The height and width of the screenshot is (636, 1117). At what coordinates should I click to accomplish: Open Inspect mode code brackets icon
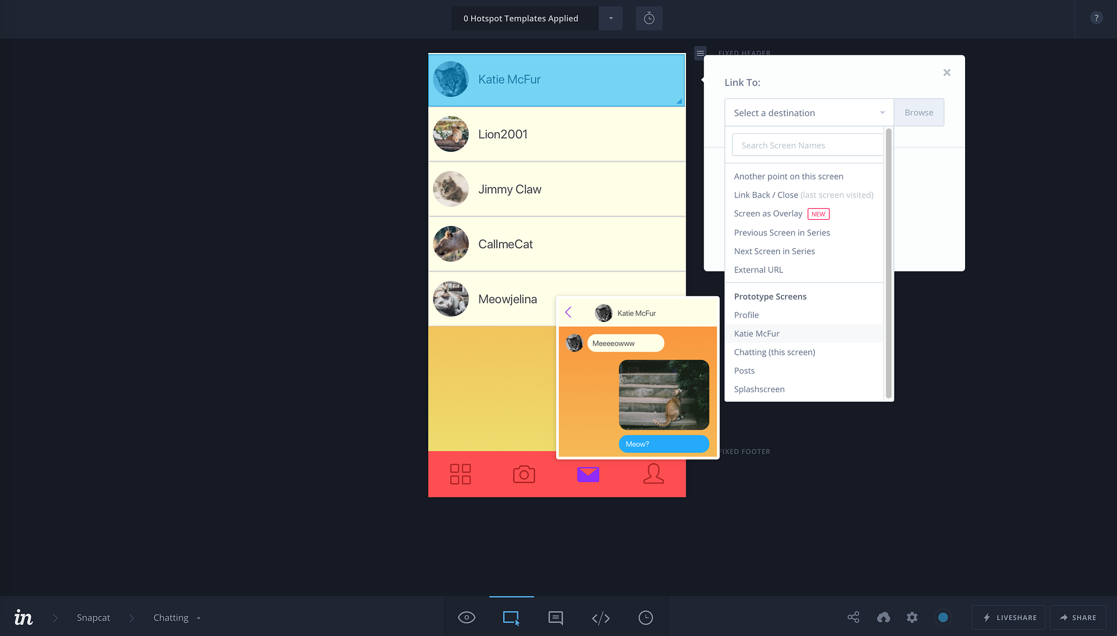600,618
